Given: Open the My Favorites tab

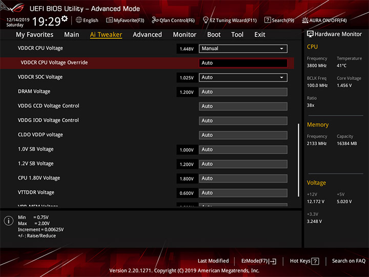Looking at the screenshot, I should pos(35,35).
